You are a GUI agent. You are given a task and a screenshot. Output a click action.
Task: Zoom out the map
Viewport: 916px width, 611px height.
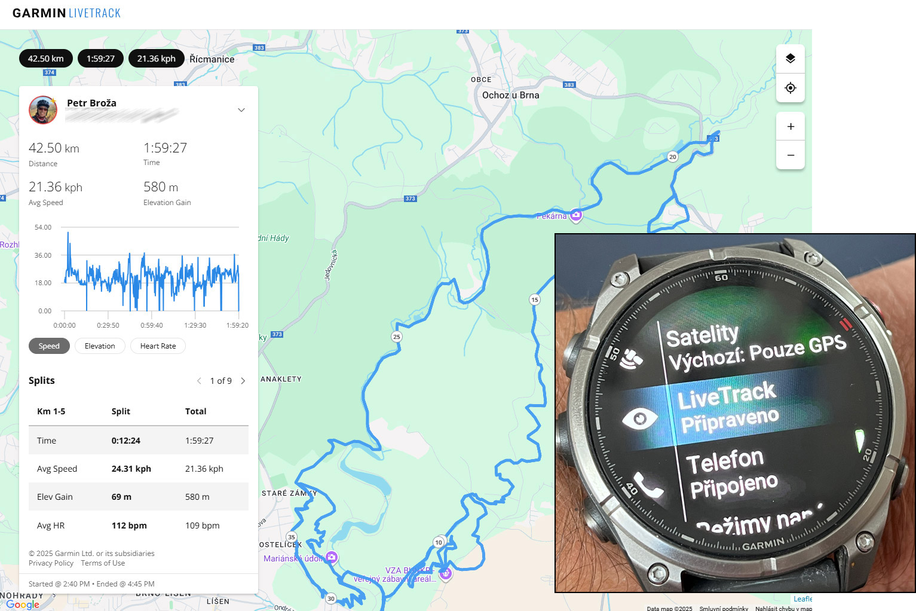coord(791,155)
